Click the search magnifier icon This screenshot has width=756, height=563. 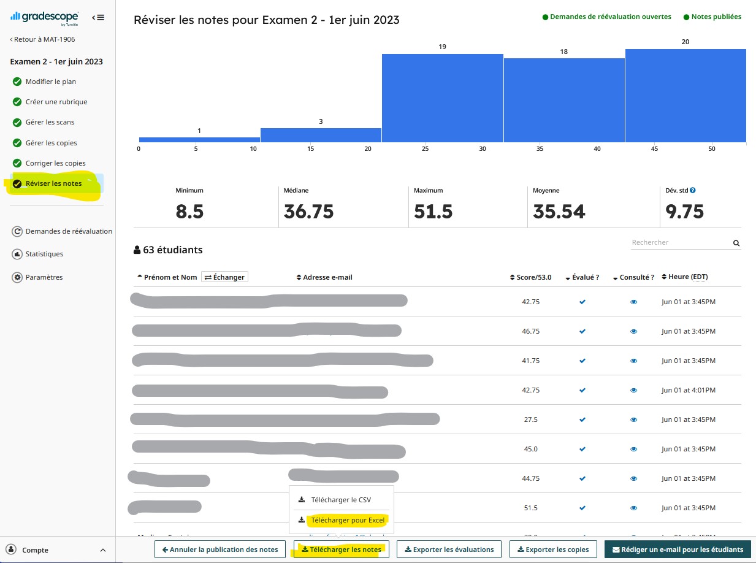tap(736, 243)
